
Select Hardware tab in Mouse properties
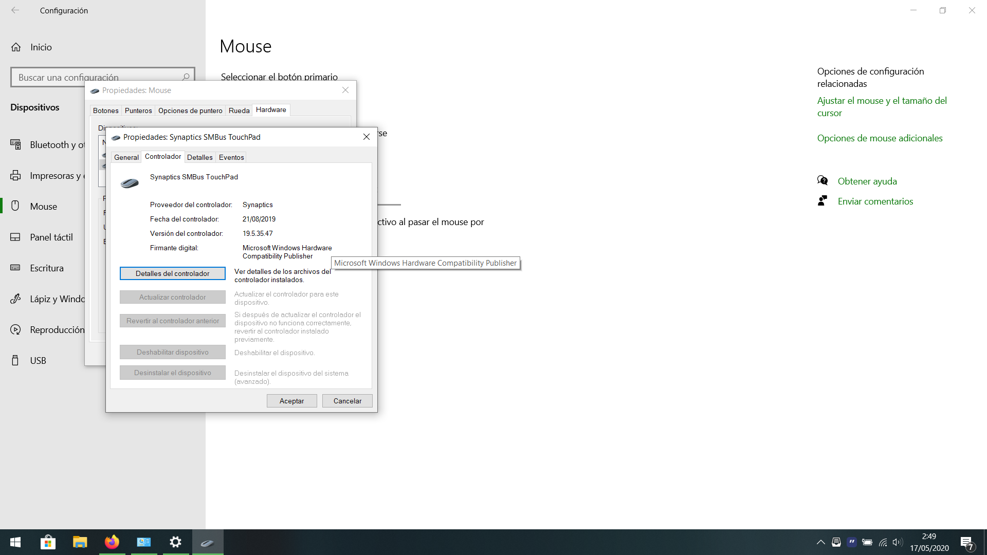271,109
